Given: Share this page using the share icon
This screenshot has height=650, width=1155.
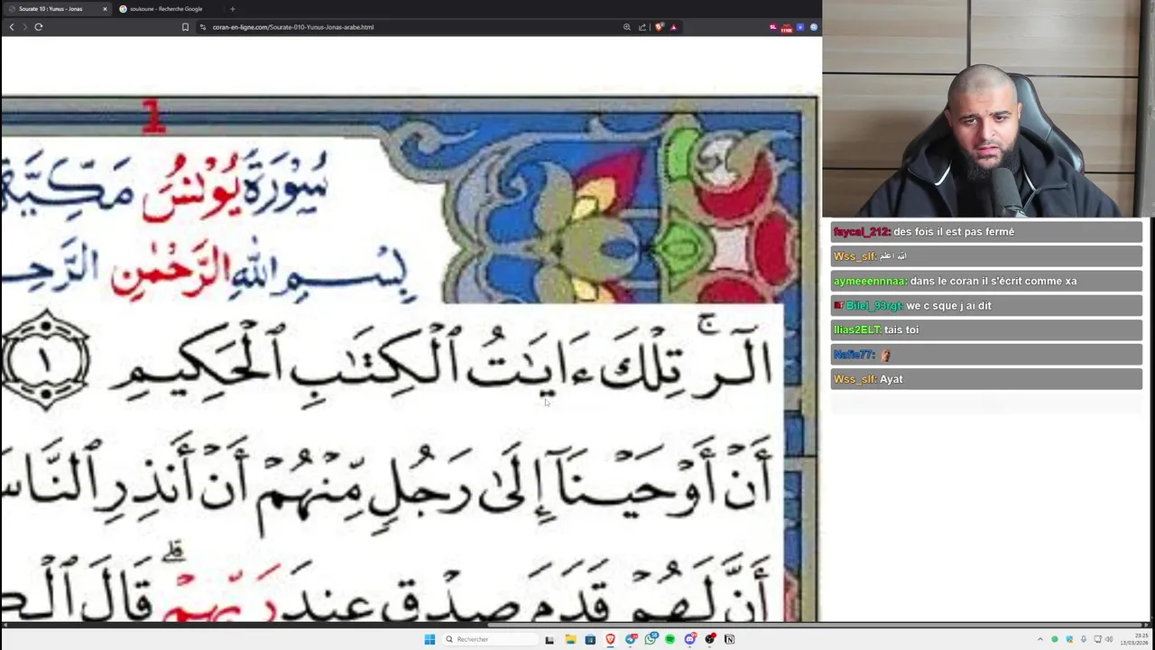Looking at the screenshot, I should [x=642, y=27].
